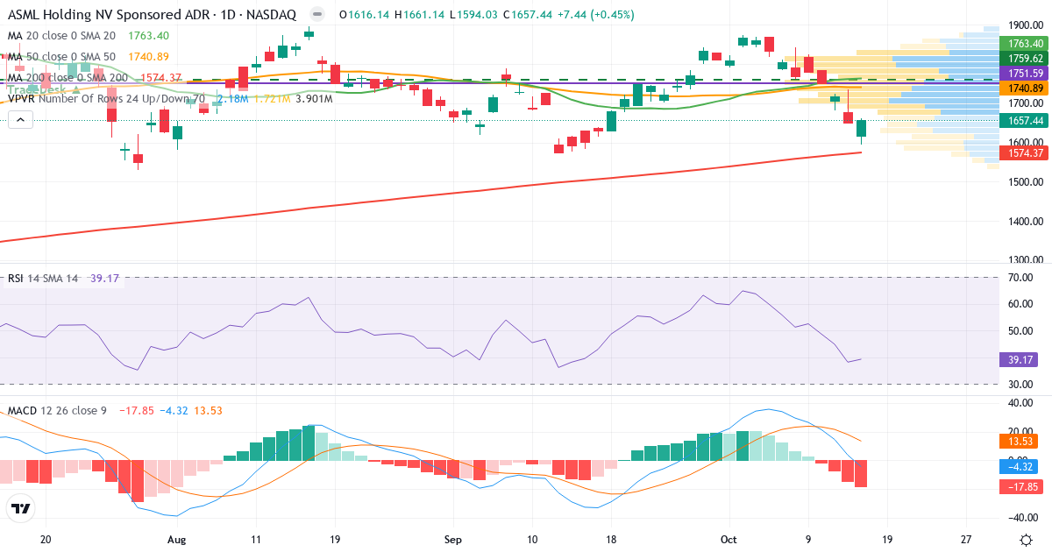This screenshot has height=552, width=1052.
Task: Click the 1657.44 current price label
Action: 1025,120
